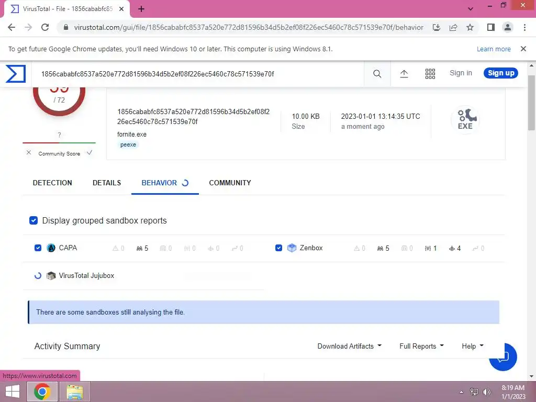The height and width of the screenshot is (402, 536).
Task: Switch to the DETECTION tab
Action: point(52,183)
